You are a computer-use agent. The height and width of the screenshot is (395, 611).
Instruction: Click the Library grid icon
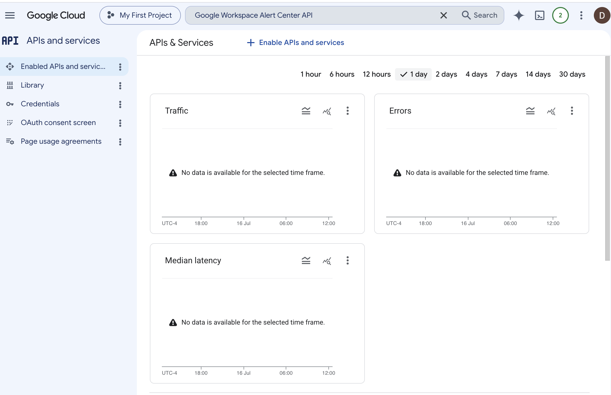click(x=10, y=85)
